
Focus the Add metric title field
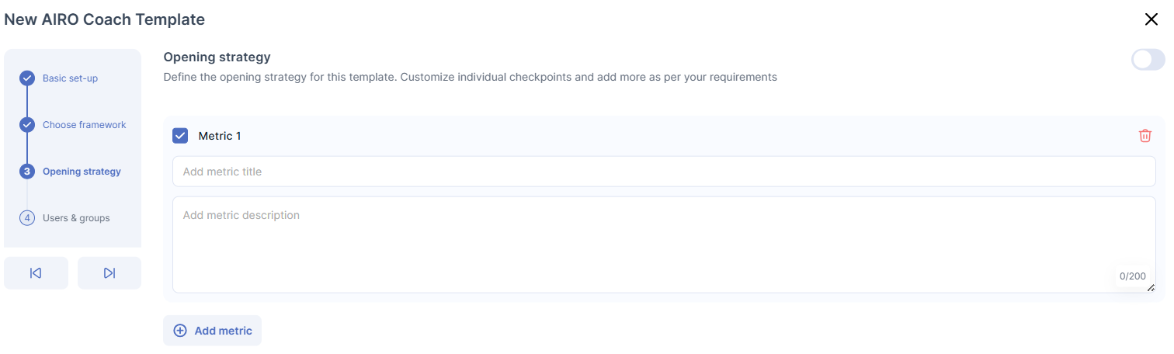(x=664, y=172)
